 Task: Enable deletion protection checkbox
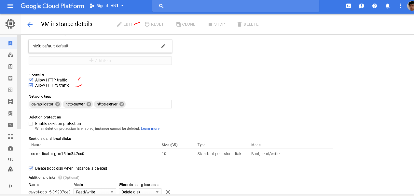[x=31, y=124]
